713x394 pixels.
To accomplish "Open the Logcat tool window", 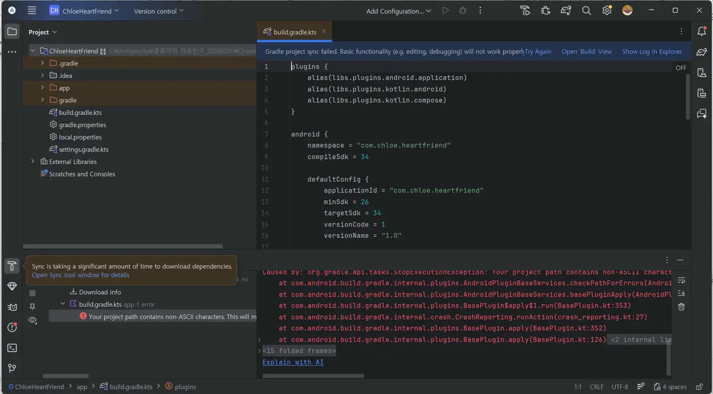I will point(12,307).
